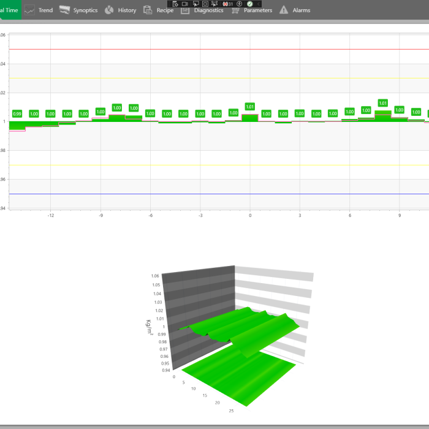Click the Synoptics icon in navigation bar
This screenshot has width=429, height=429.
[x=64, y=10]
